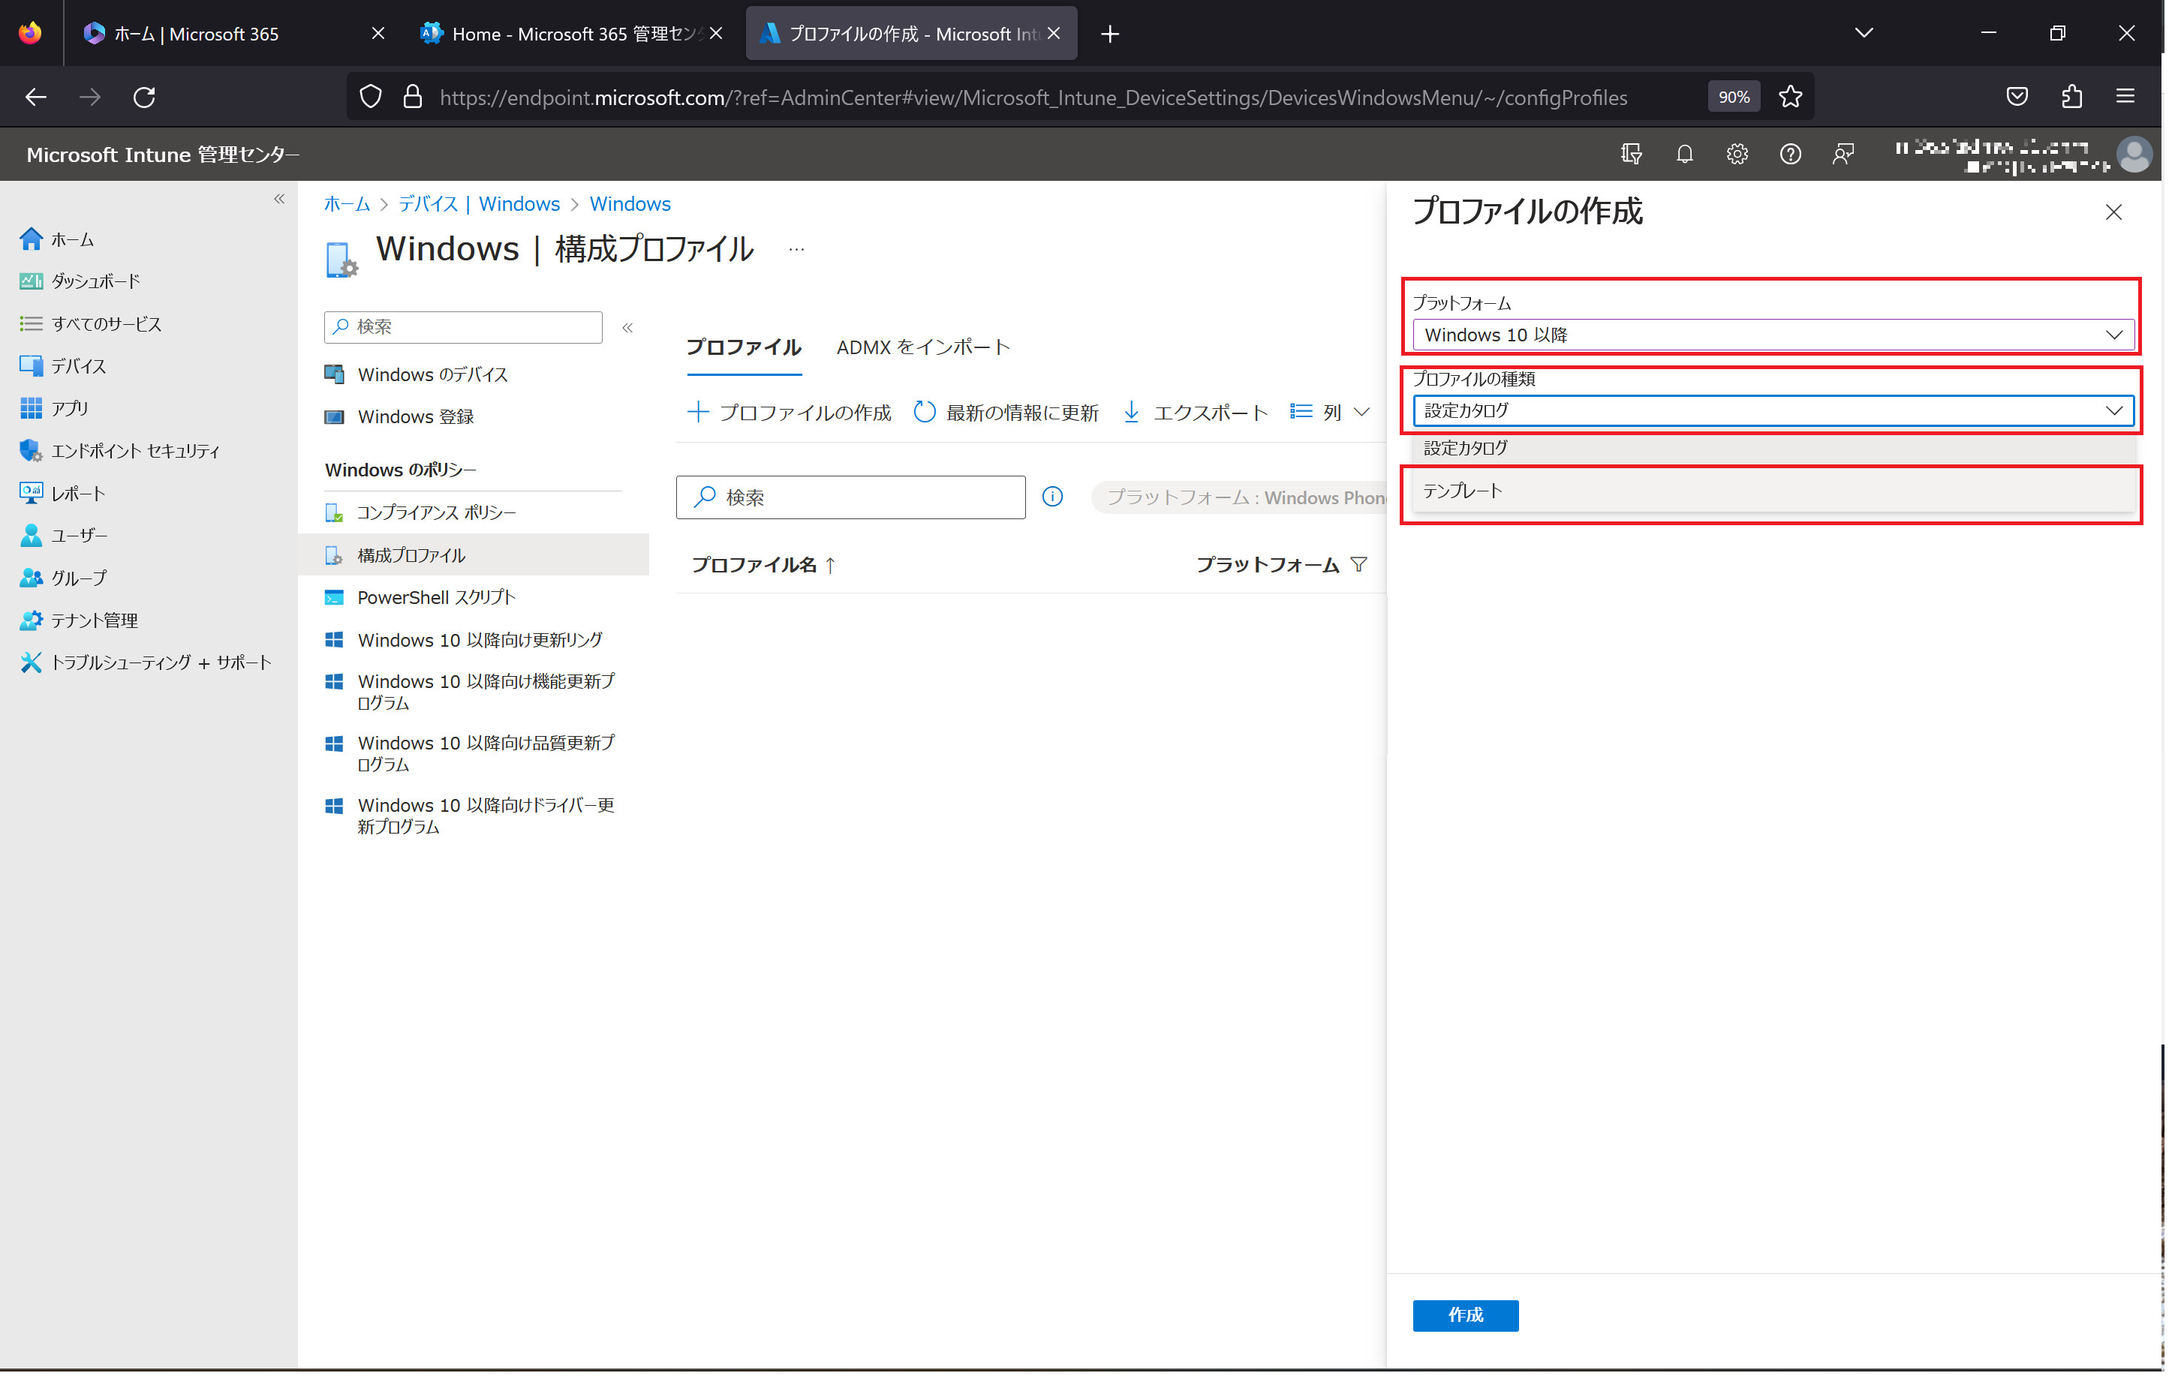Switch to the プロファイル tab
Screen dimensions: 2172x1376
pos(743,348)
